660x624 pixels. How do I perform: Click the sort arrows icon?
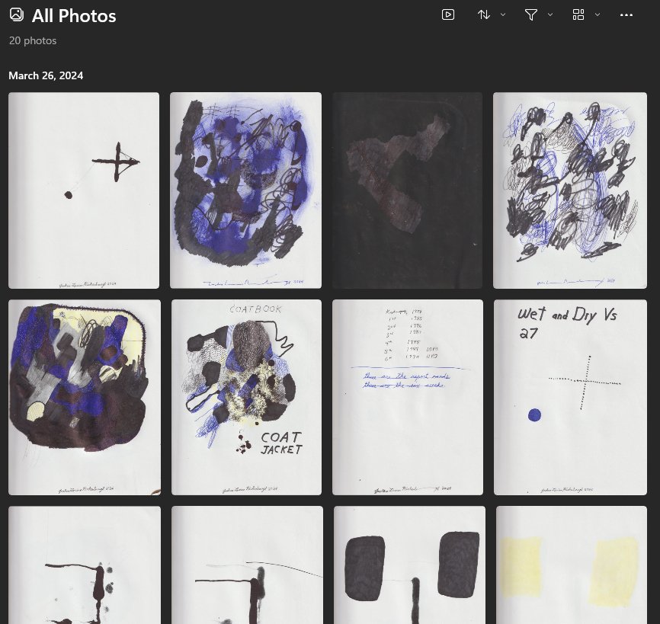(484, 14)
